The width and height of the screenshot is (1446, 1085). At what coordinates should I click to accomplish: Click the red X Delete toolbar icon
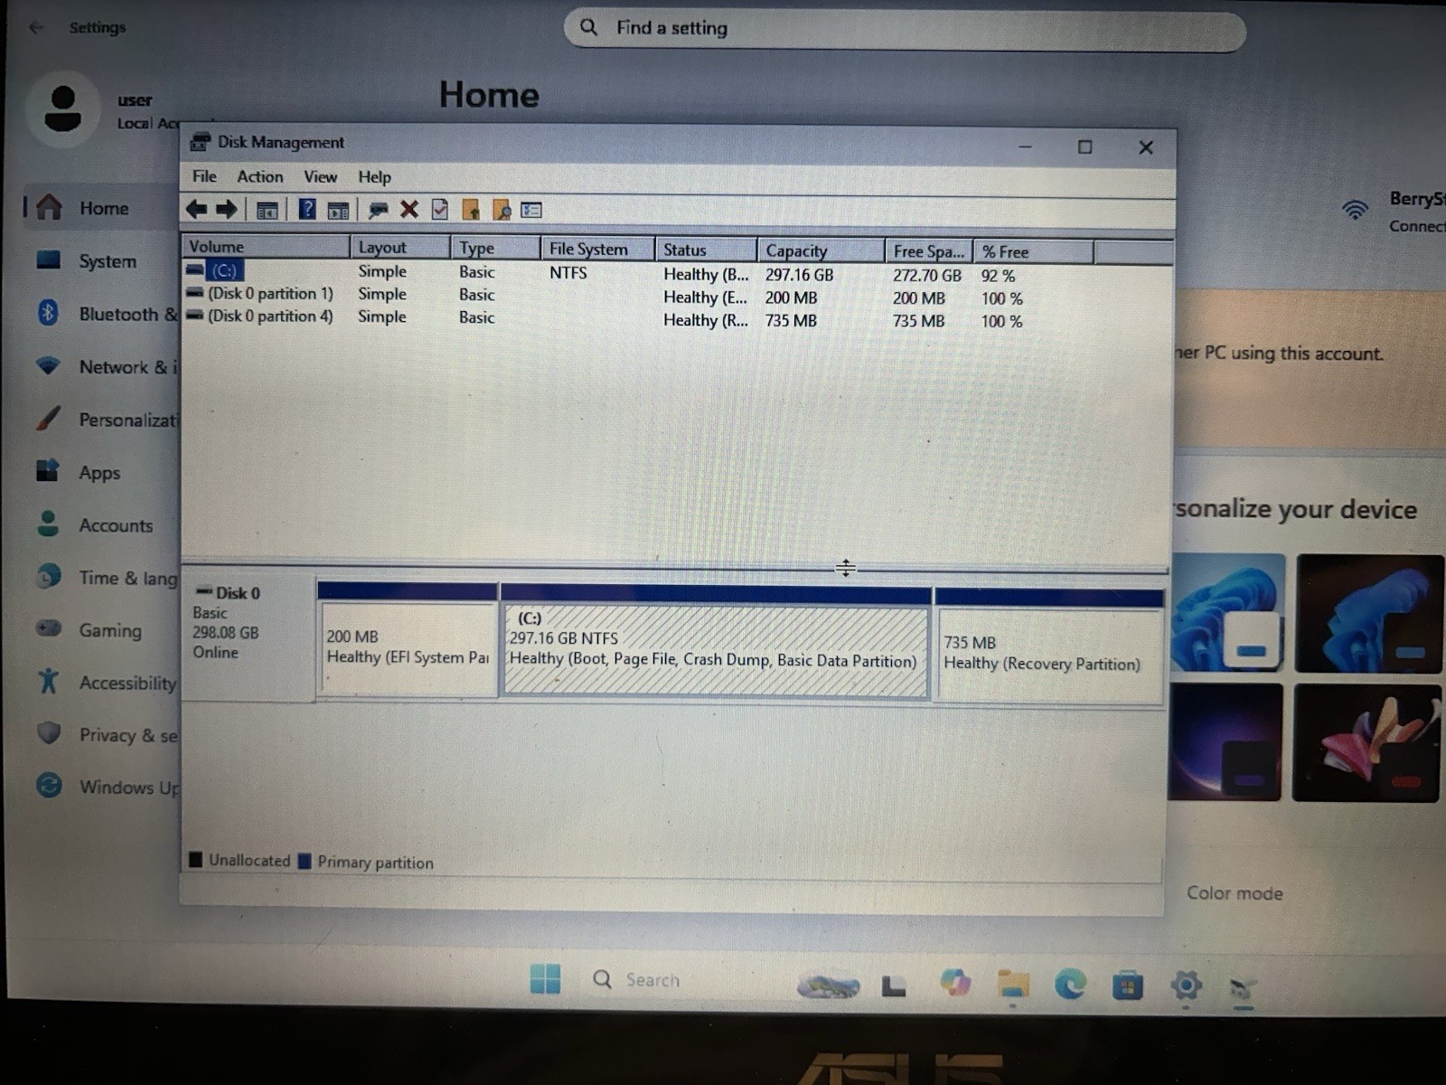click(x=408, y=210)
